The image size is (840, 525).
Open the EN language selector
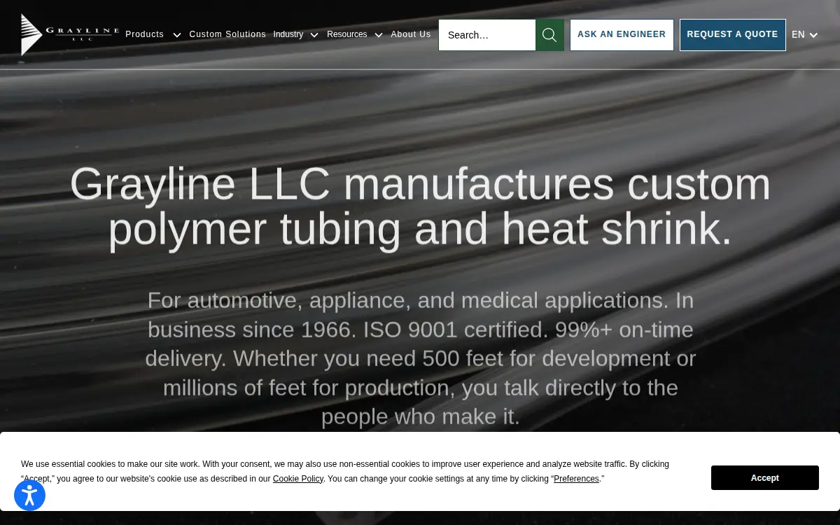[x=805, y=35]
